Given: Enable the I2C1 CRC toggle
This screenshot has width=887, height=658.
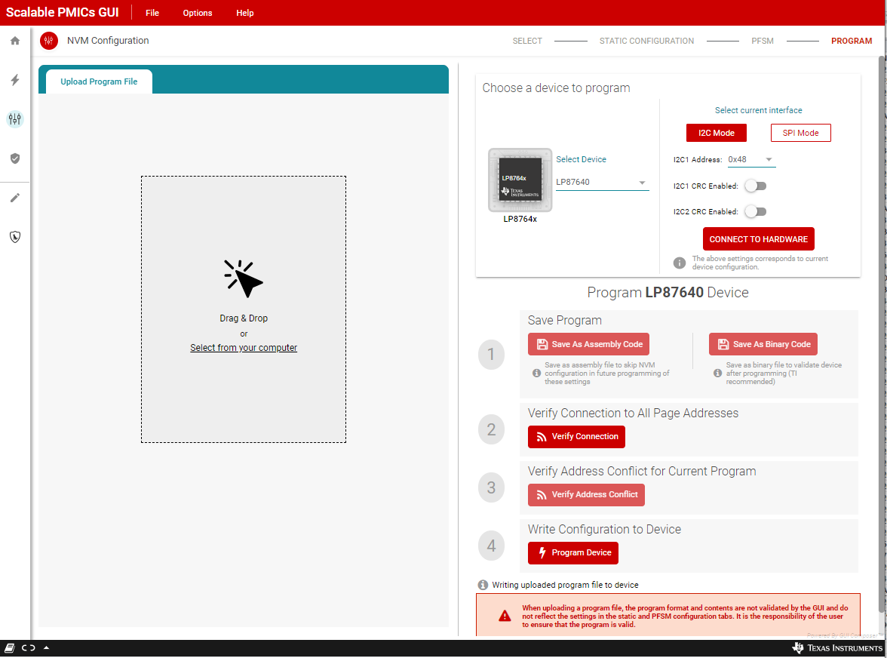Looking at the screenshot, I should point(755,186).
